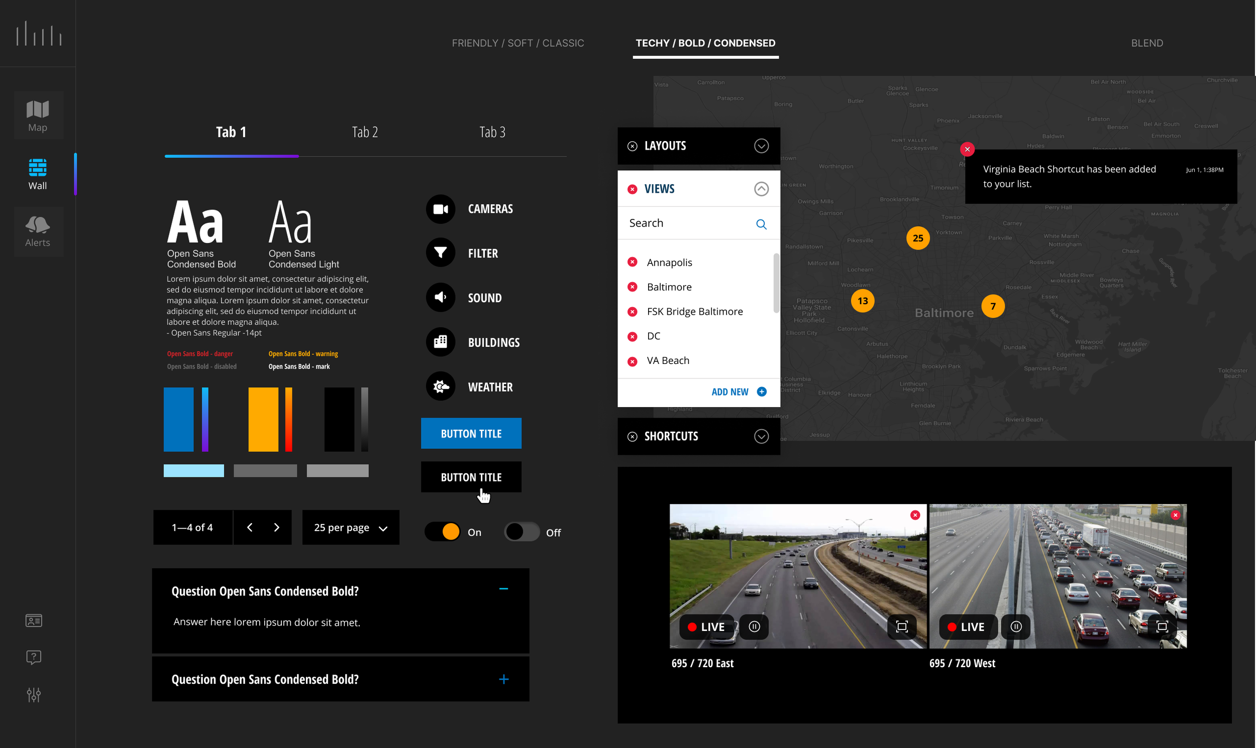Click the Weather icon button
This screenshot has height=748, width=1256.
pos(441,387)
